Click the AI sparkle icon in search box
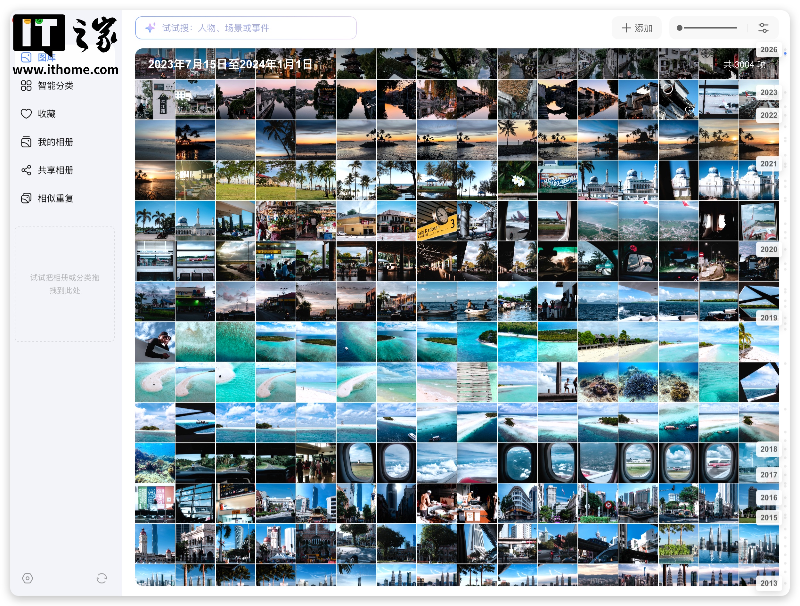This screenshot has width=800, height=606. pyautogui.click(x=151, y=28)
